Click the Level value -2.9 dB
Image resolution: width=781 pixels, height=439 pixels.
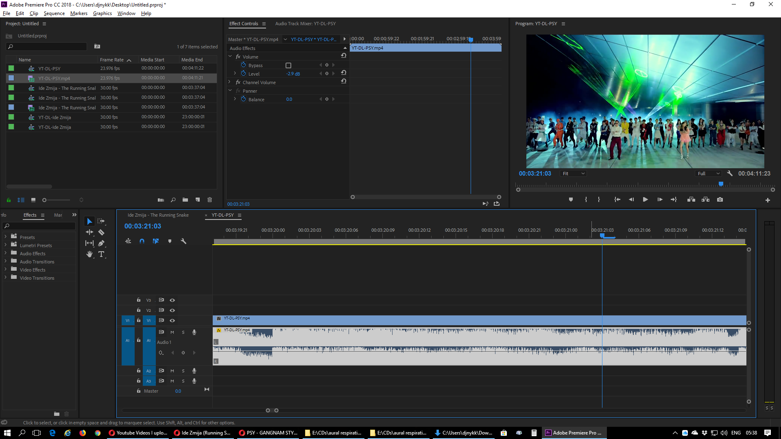pos(293,74)
